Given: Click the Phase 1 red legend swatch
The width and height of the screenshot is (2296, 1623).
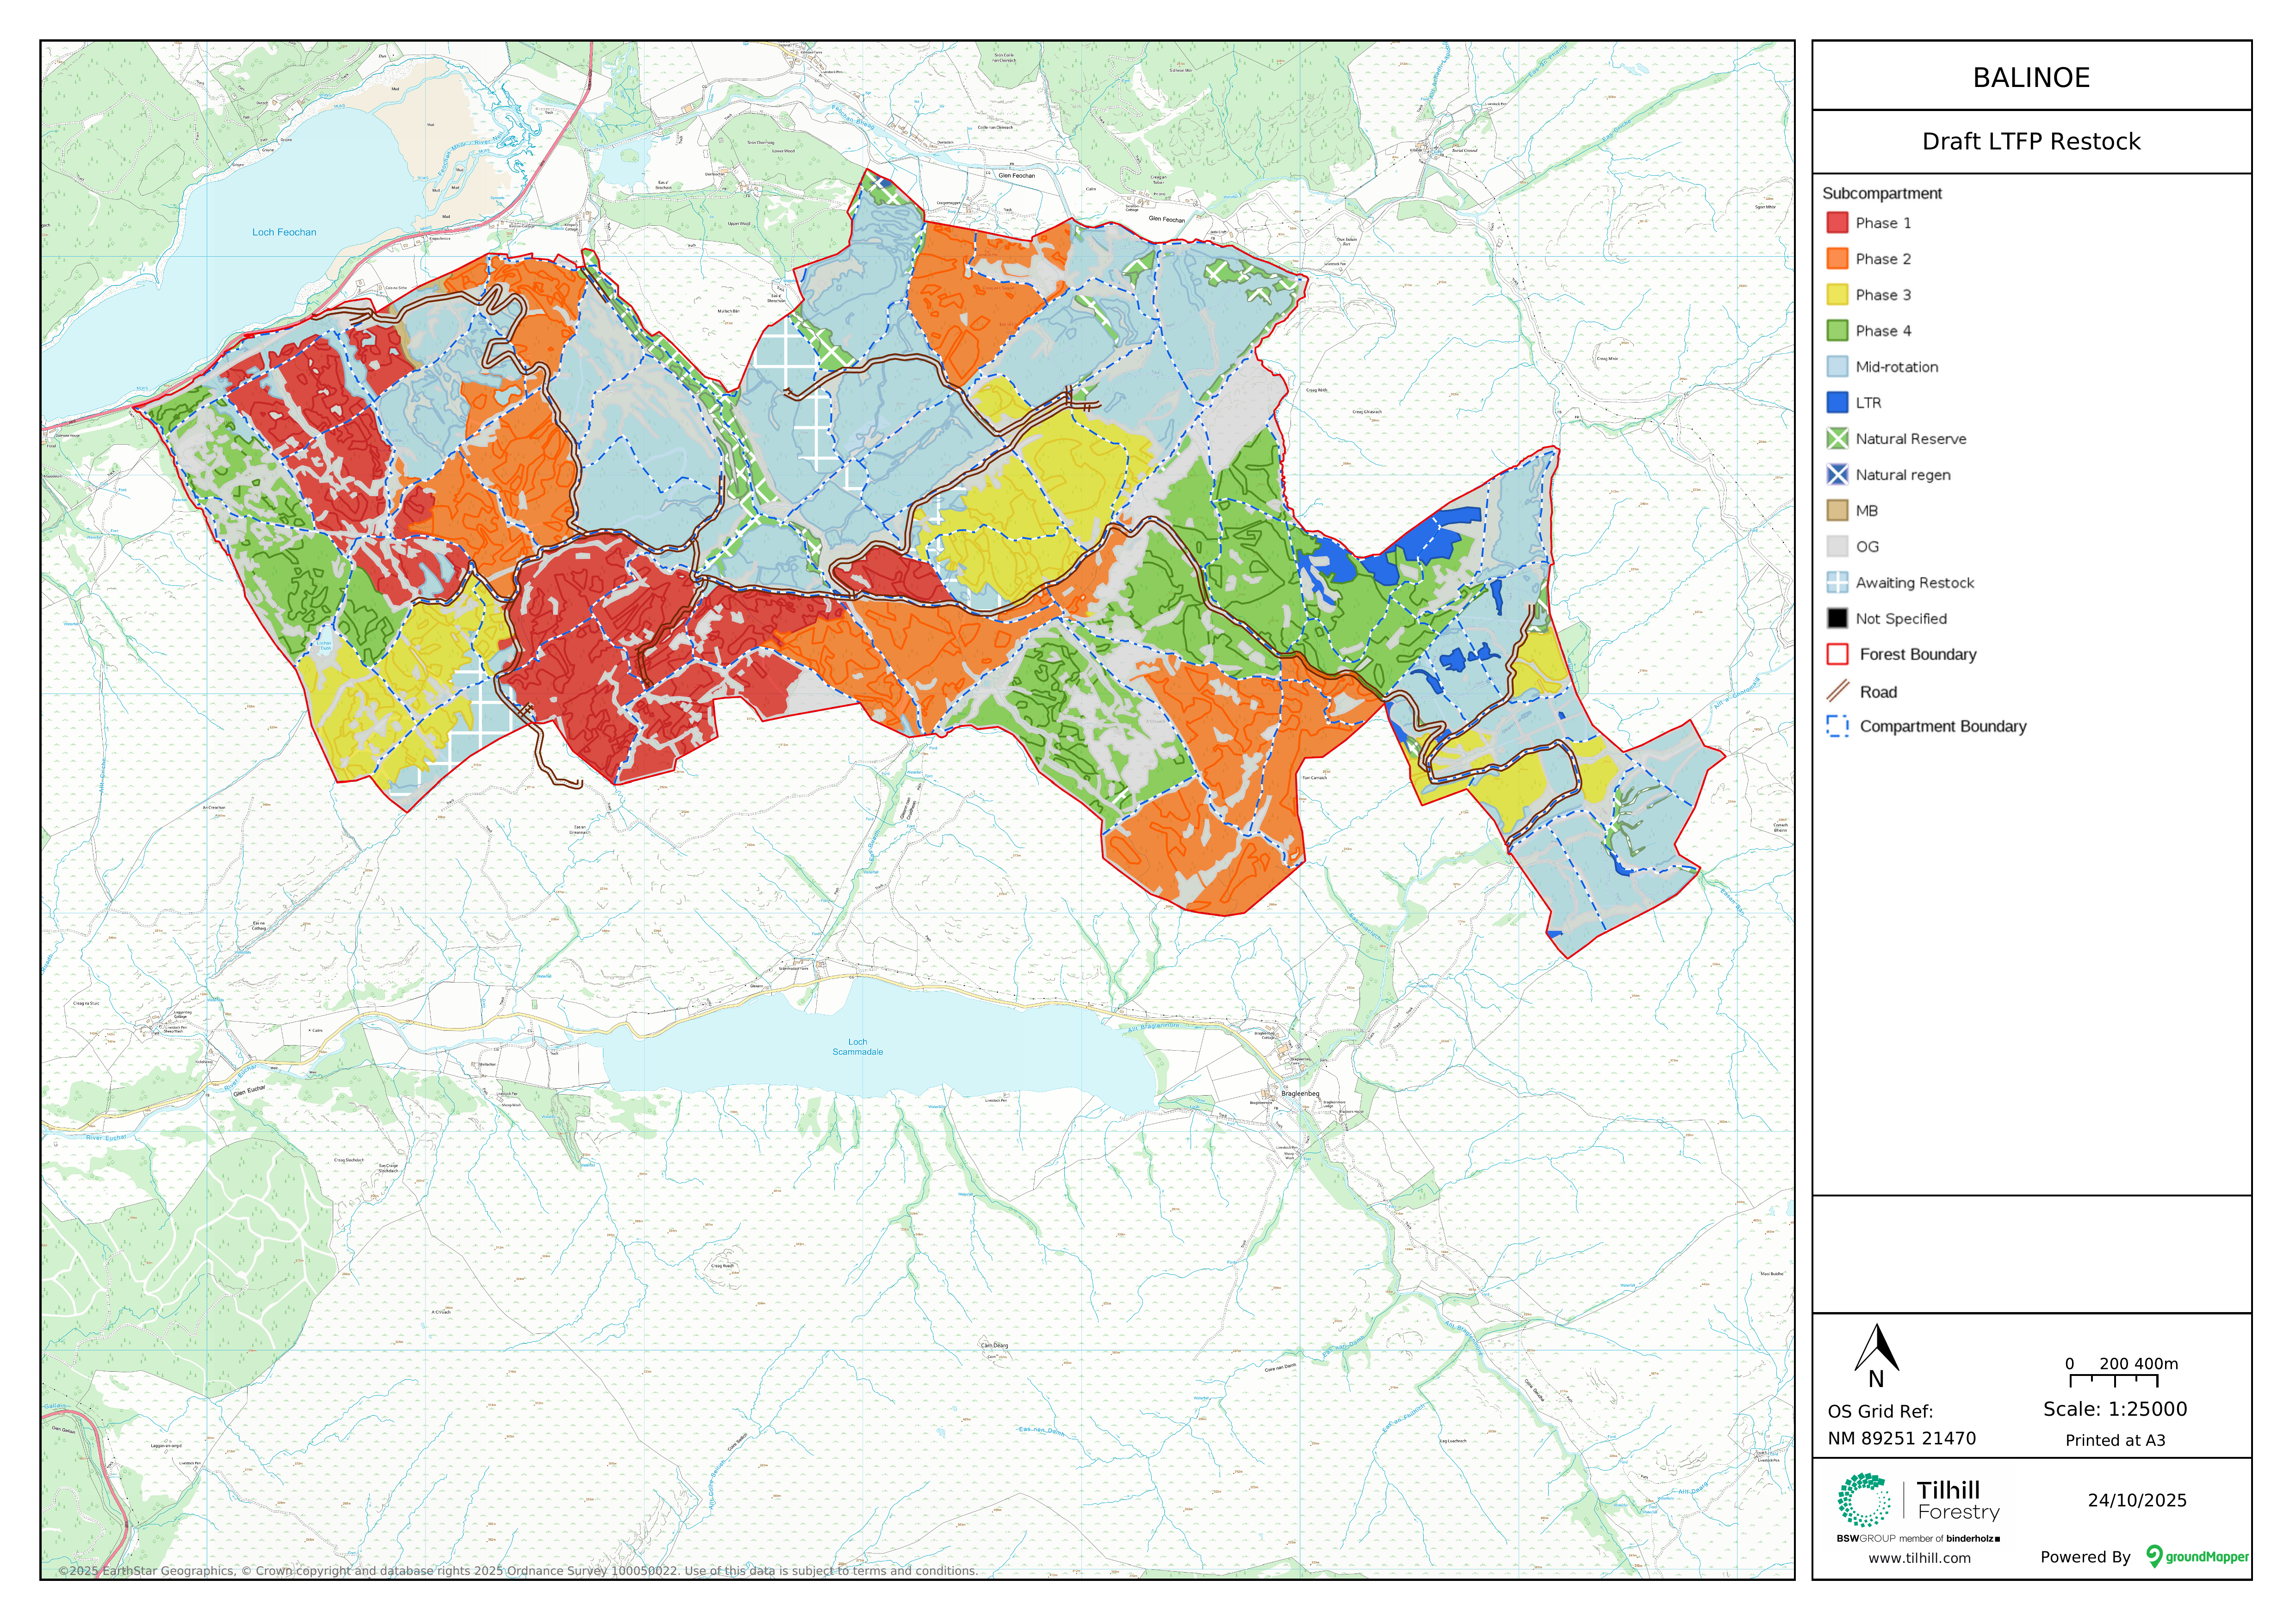Looking at the screenshot, I should click(x=1837, y=222).
